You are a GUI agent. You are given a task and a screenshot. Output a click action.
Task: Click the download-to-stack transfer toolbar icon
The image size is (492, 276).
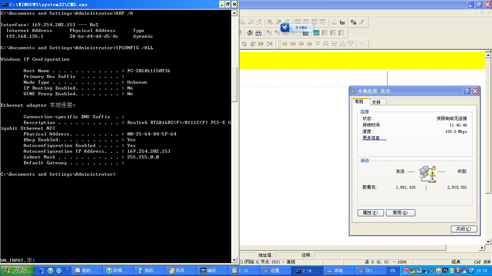click(250, 33)
